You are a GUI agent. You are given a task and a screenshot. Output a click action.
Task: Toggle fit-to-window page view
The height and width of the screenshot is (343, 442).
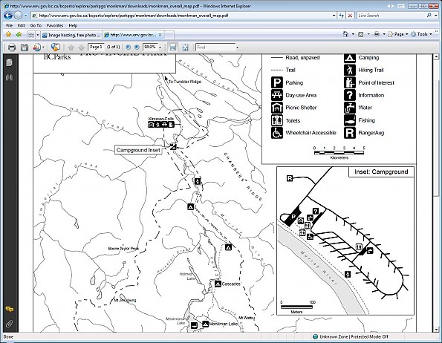(185, 48)
